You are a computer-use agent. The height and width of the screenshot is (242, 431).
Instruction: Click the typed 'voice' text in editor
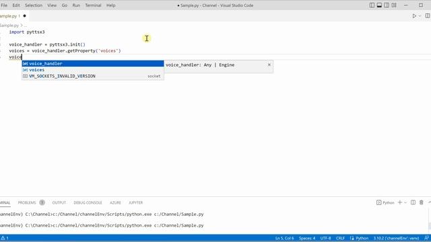coord(15,57)
